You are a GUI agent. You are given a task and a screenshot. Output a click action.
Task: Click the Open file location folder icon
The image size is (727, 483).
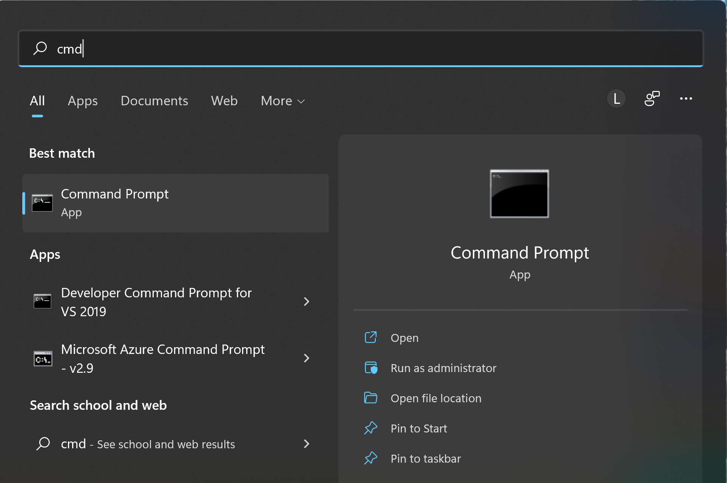pyautogui.click(x=371, y=398)
